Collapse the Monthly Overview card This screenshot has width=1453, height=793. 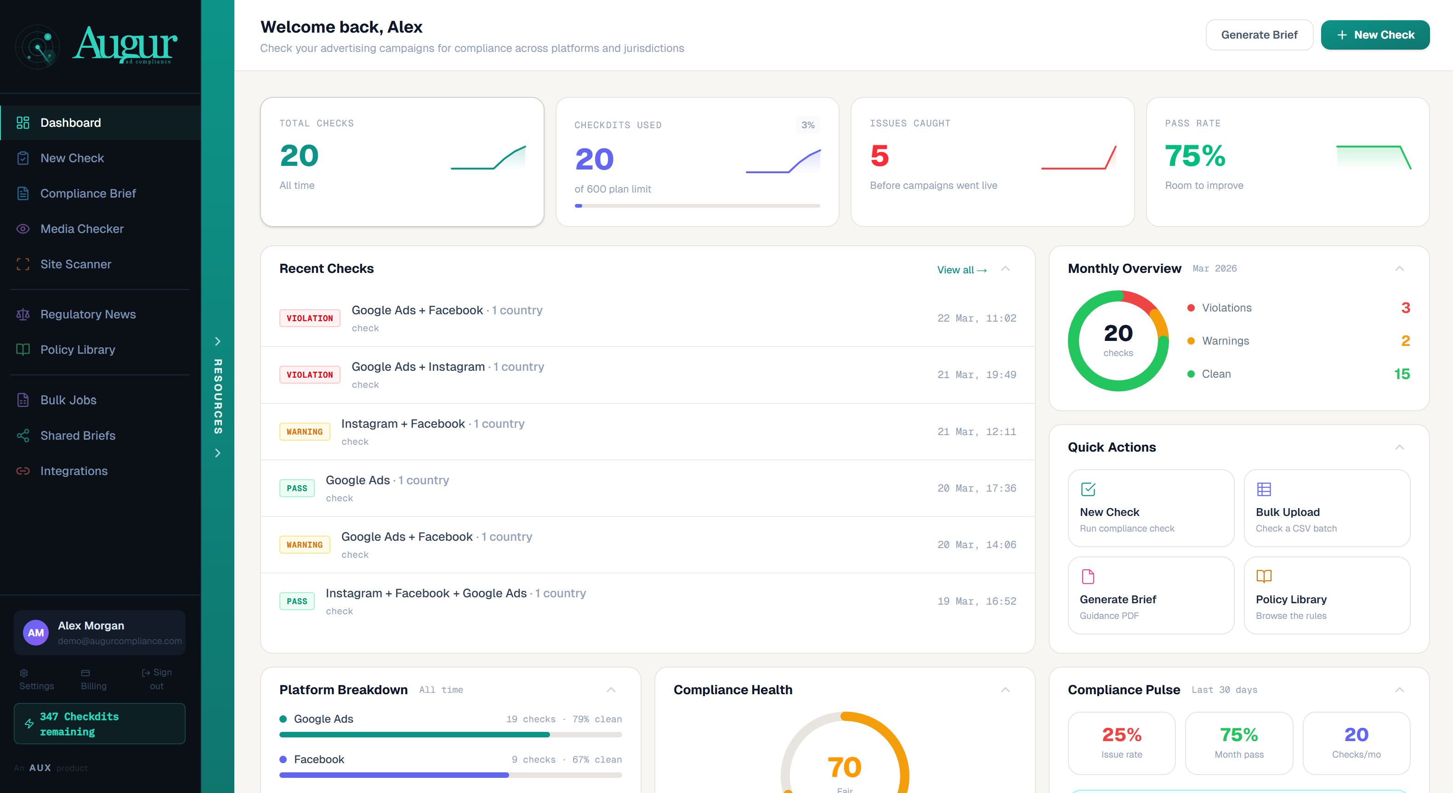pos(1399,268)
